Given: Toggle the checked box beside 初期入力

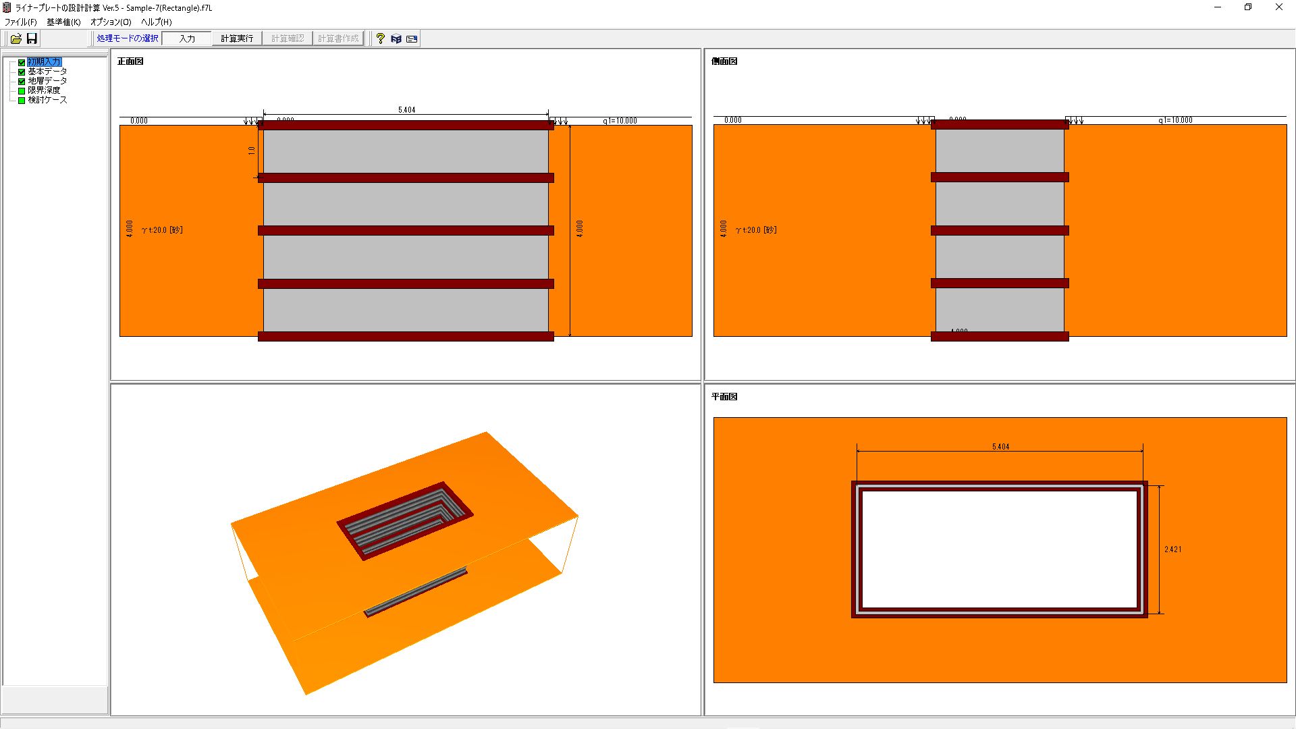Looking at the screenshot, I should (x=22, y=62).
